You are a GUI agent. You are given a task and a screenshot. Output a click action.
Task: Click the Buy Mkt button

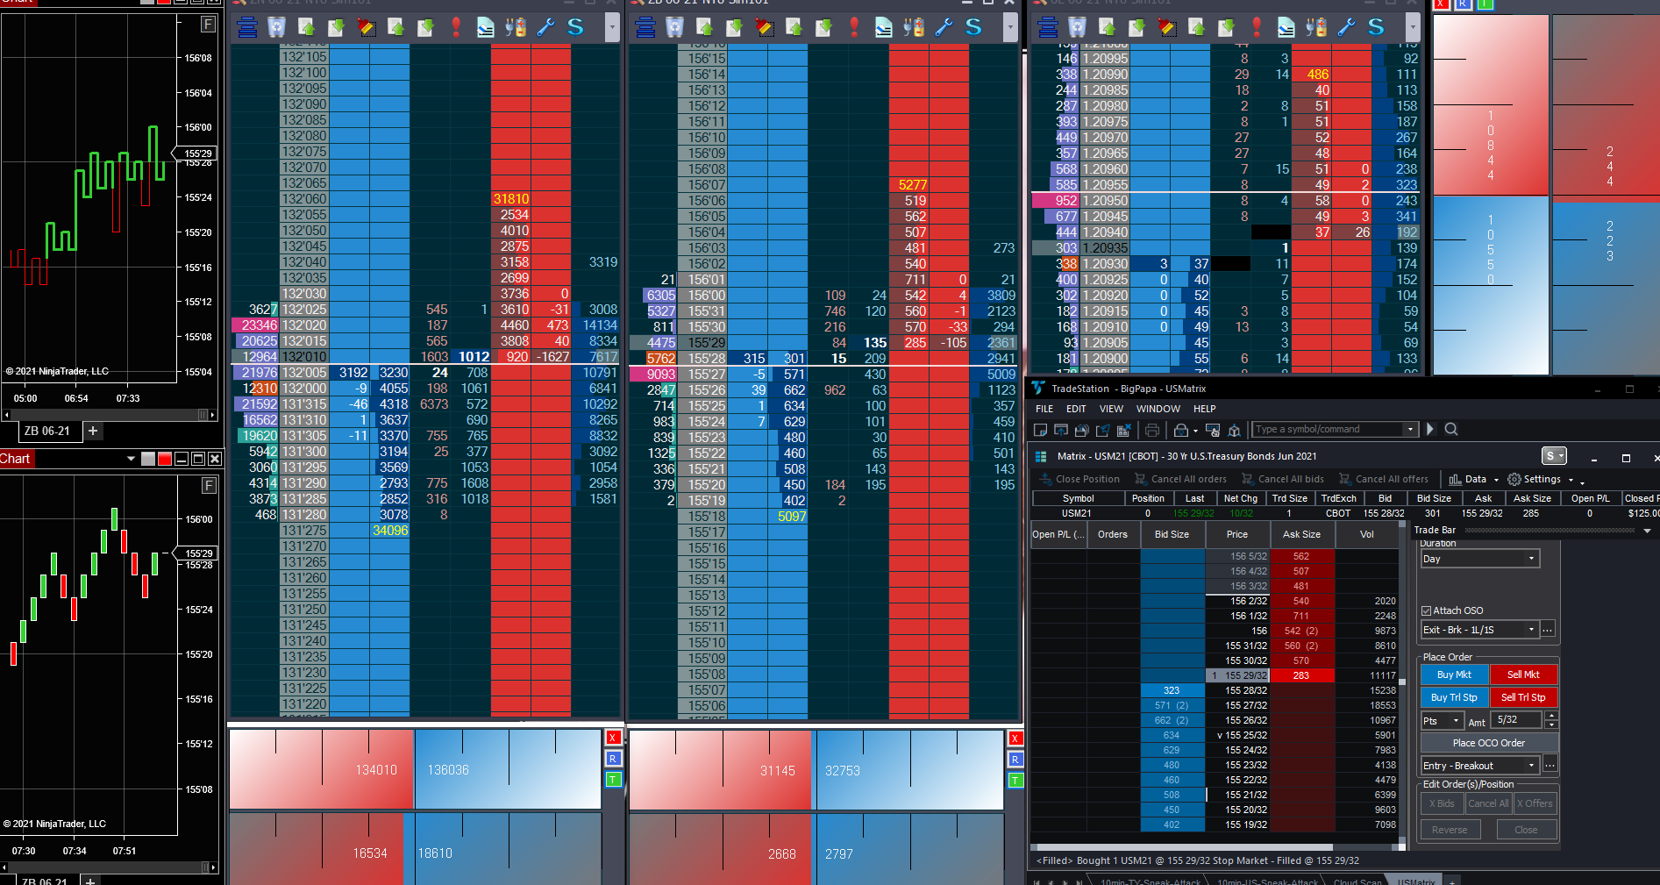1454,674
